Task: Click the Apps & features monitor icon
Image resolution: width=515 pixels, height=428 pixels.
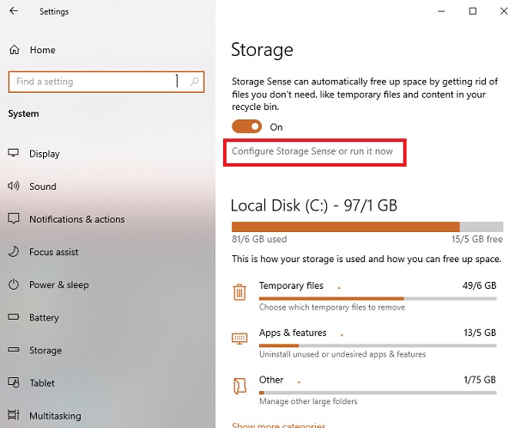Action: pyautogui.click(x=239, y=339)
